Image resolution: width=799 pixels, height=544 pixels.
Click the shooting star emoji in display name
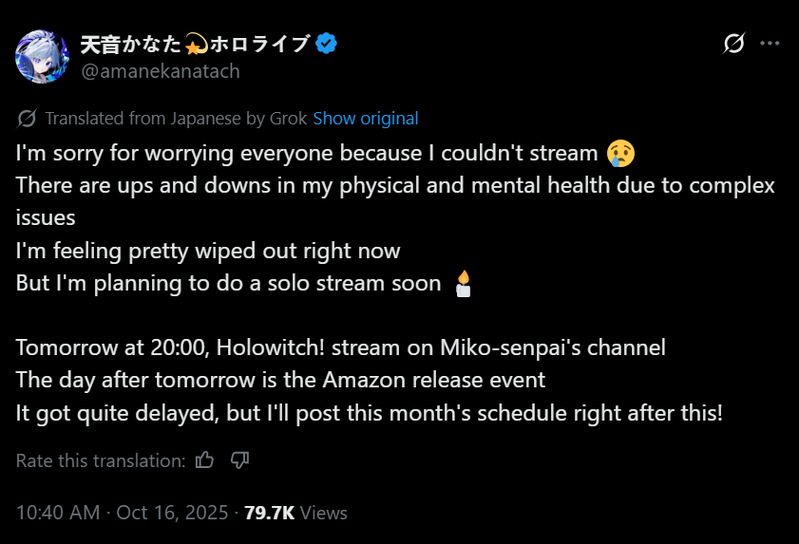[x=196, y=44]
